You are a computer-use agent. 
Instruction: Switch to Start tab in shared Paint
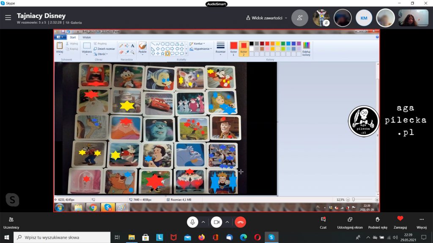[x=73, y=37]
